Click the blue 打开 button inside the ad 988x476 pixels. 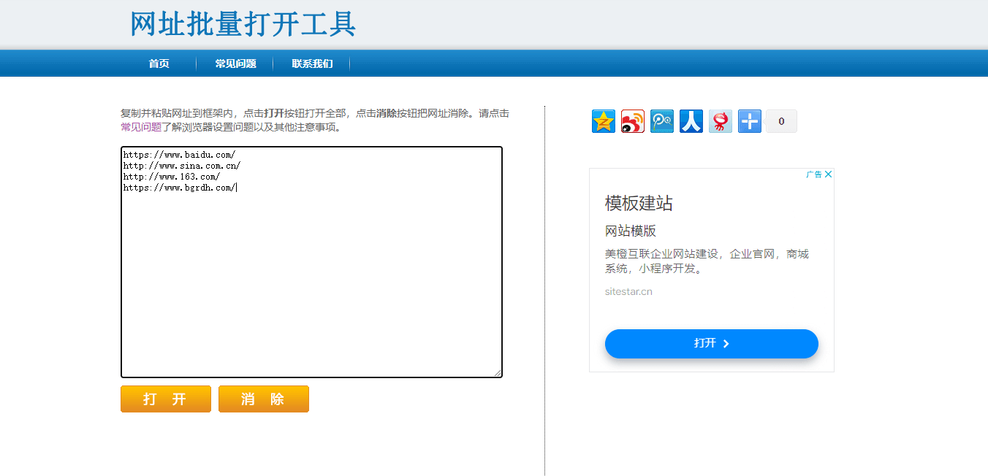tap(711, 343)
